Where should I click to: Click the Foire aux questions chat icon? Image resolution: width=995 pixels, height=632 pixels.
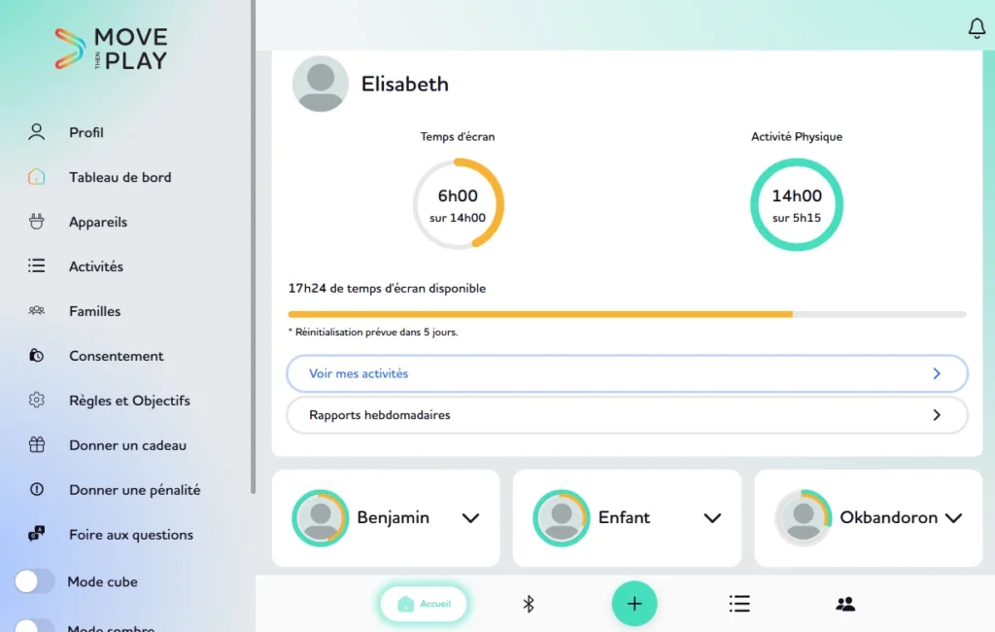37,534
